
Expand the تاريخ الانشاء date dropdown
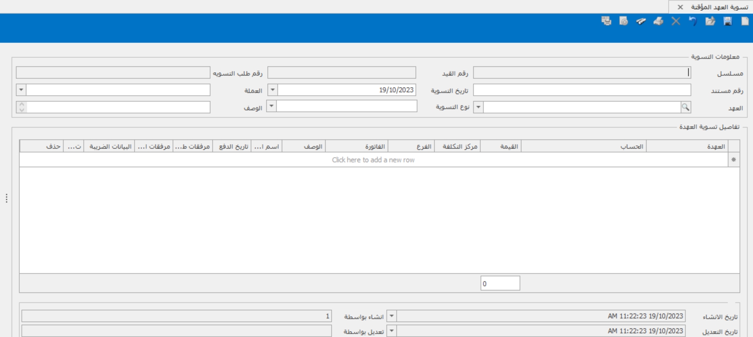click(x=391, y=316)
